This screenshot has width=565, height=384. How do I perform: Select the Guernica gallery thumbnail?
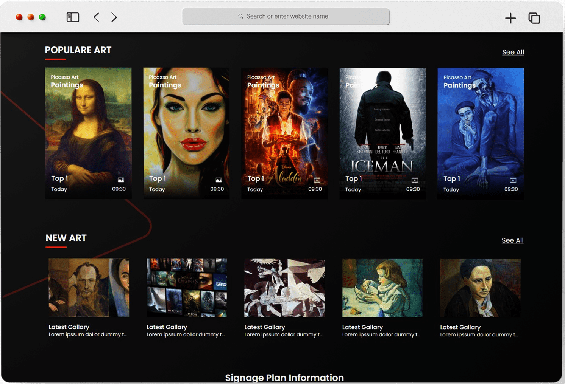pyautogui.click(x=284, y=288)
